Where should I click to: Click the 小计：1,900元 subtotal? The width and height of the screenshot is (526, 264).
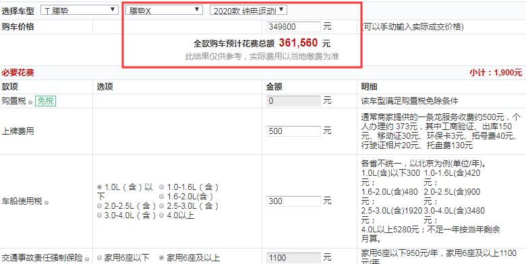(x=496, y=73)
